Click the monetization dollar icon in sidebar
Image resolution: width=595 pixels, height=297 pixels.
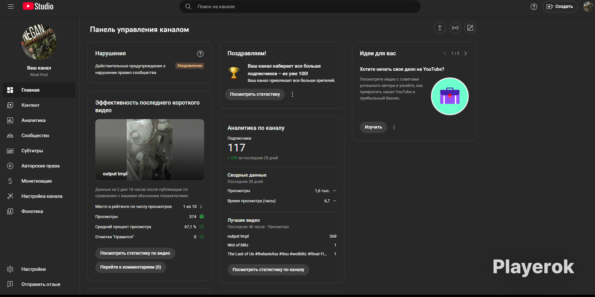[x=10, y=181]
